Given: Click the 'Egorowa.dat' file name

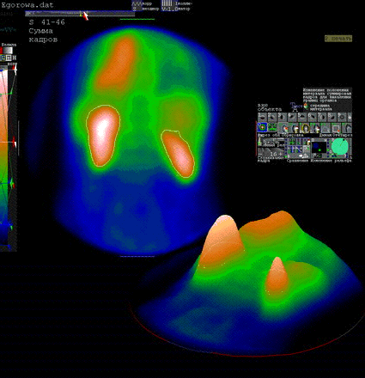Looking at the screenshot, I should (27, 5).
